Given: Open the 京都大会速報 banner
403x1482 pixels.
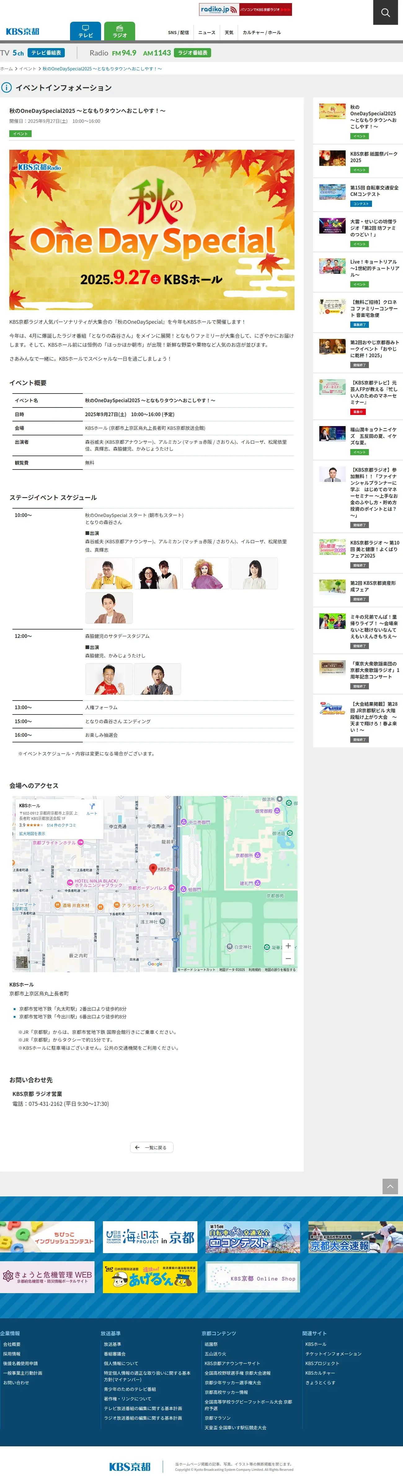Looking at the screenshot, I should pyautogui.click(x=355, y=1237).
